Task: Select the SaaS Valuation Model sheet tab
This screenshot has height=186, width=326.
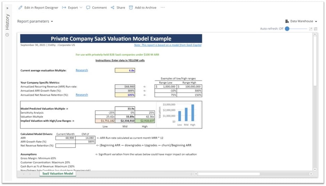Action: tap(58, 174)
